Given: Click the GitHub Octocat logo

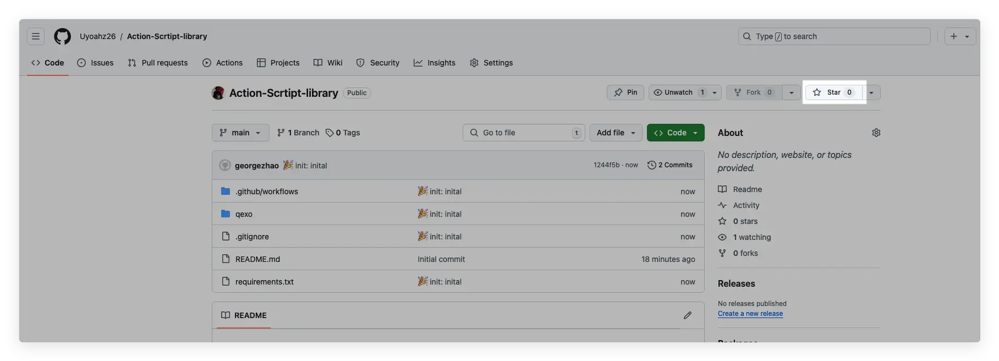Looking at the screenshot, I should 62,36.
